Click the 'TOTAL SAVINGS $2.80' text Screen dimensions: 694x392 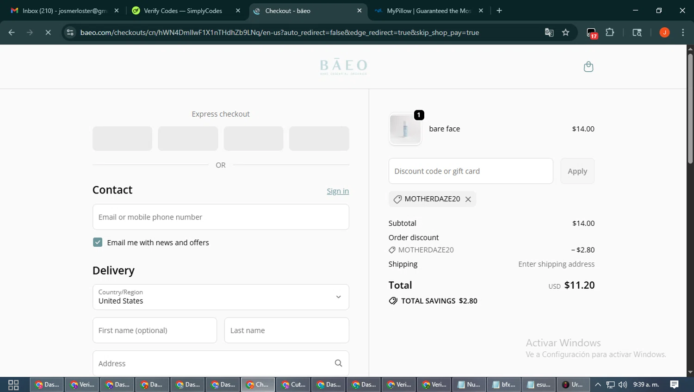pyautogui.click(x=439, y=301)
